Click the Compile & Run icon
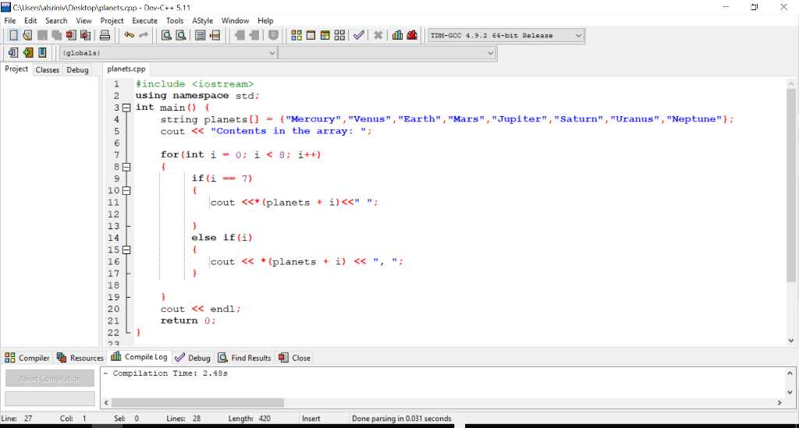Viewport: 799px width, 428px height. click(325, 35)
